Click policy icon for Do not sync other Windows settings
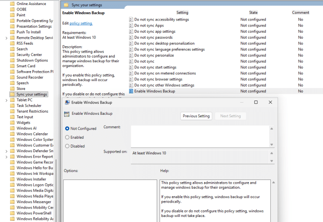Image resolution: width=323 pixels, height=222 pixels. (x=131, y=85)
